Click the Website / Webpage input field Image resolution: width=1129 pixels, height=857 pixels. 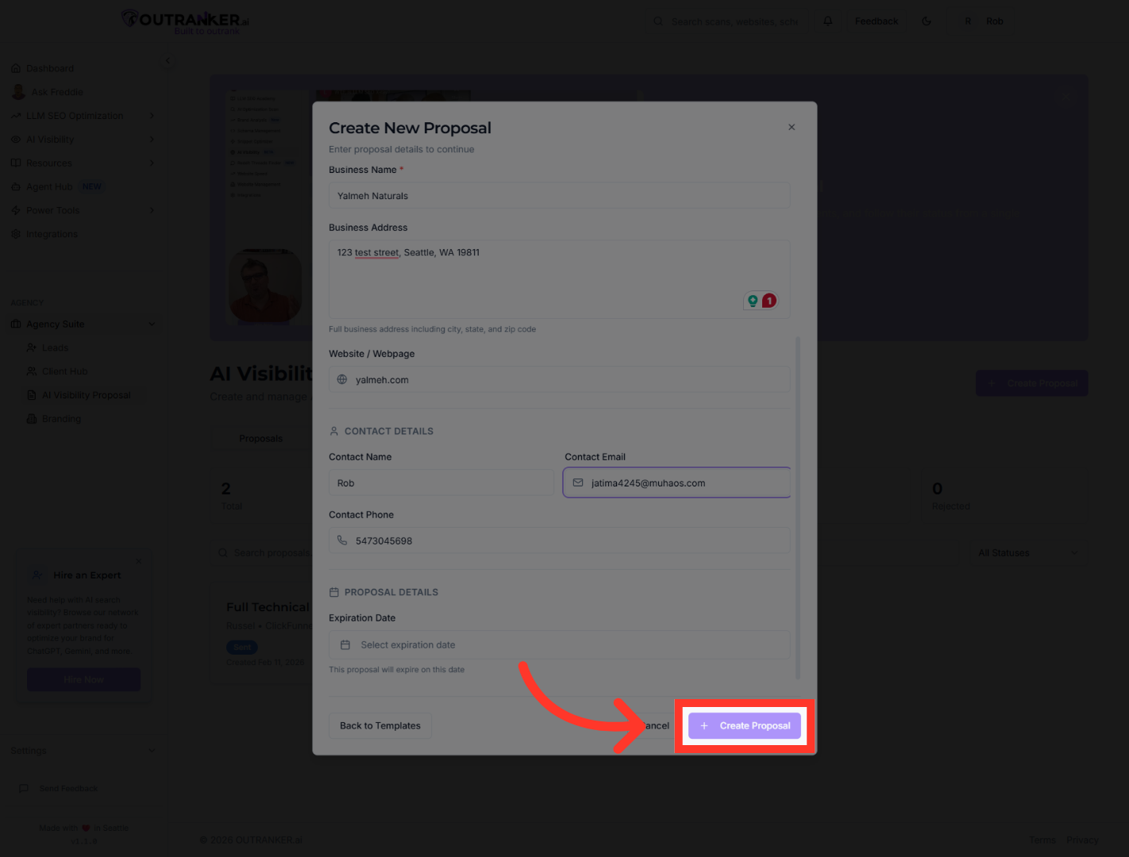559,380
